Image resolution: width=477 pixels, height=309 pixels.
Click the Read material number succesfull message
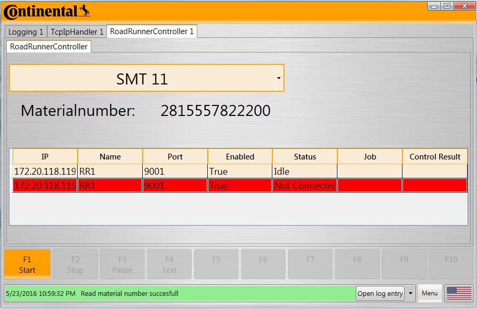(x=130, y=293)
